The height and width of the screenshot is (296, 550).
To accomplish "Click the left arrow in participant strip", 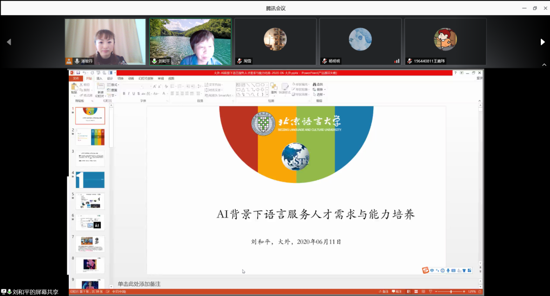I will (9, 42).
